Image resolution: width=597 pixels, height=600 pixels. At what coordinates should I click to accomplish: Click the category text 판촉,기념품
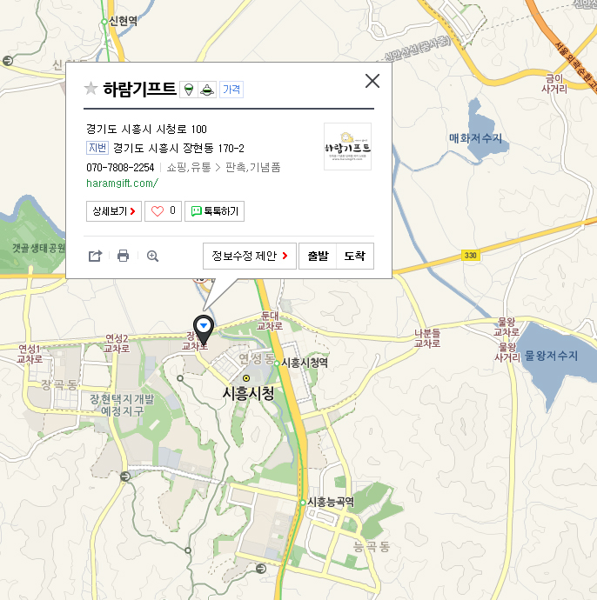(x=252, y=167)
